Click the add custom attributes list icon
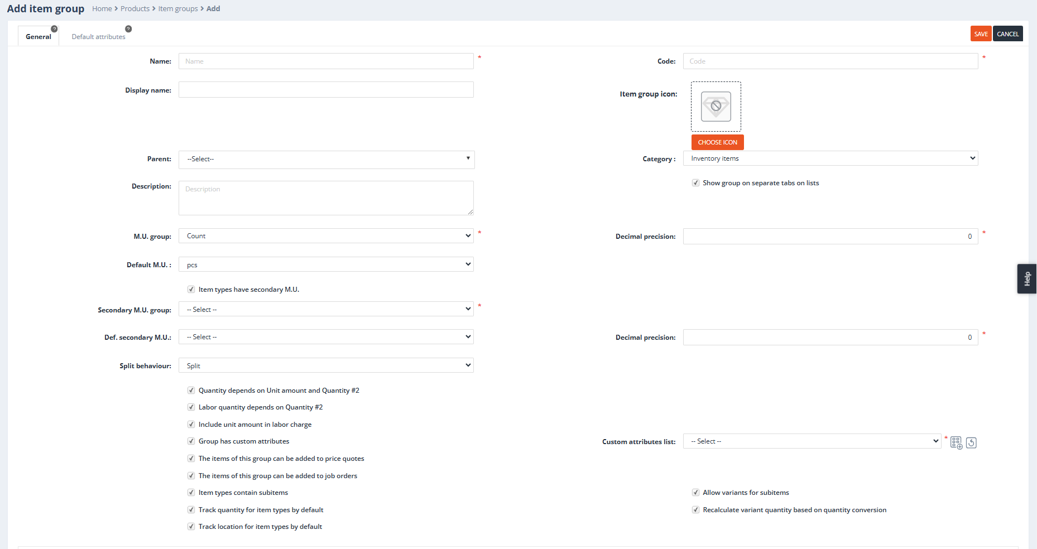 click(956, 443)
